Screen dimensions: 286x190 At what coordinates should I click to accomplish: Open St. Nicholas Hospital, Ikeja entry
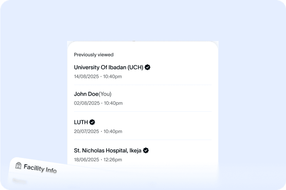click(107, 151)
